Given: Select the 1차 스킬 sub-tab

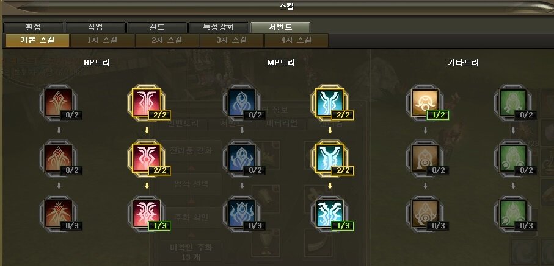Looking at the screenshot, I should [102, 41].
